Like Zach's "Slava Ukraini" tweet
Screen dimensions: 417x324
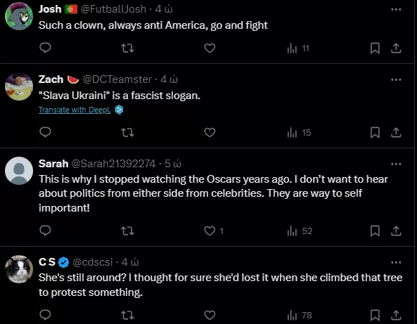pyautogui.click(x=210, y=132)
